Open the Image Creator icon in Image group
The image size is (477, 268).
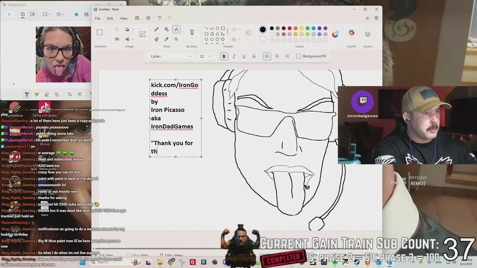(142, 34)
